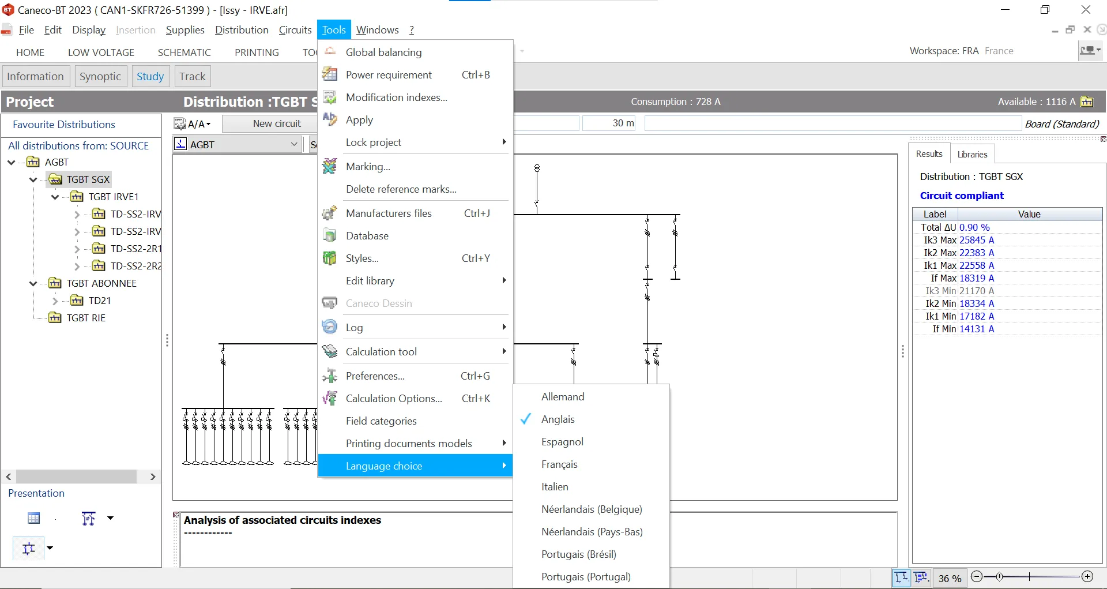The width and height of the screenshot is (1107, 589).
Task: Switch to the Libraries tab
Action: coord(972,155)
